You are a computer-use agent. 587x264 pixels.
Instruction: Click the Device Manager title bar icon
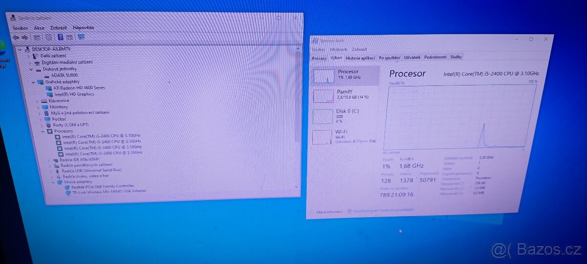pos(12,18)
